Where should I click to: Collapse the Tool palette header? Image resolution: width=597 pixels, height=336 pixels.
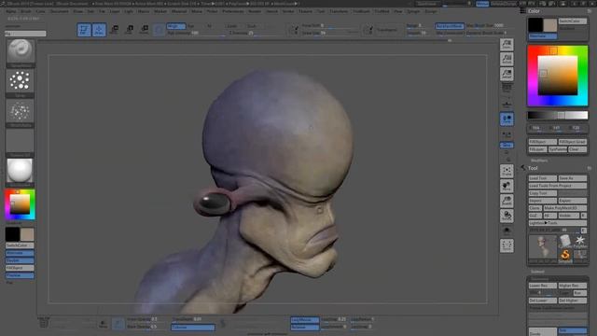click(x=533, y=168)
